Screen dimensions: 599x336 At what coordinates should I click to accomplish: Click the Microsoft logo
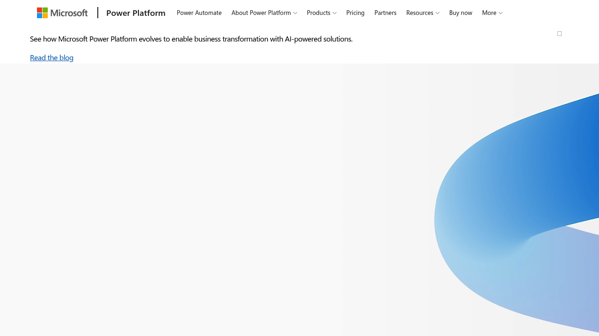coord(62,13)
